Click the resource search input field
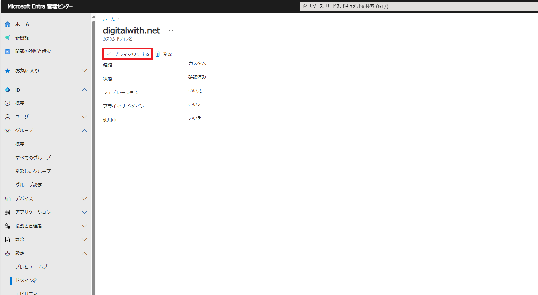 [x=419, y=6]
